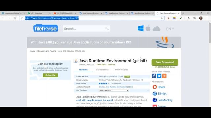Screen dimensions: 211x118
Task: Click 'Click to vote' text
Action: [x=116, y=84]
